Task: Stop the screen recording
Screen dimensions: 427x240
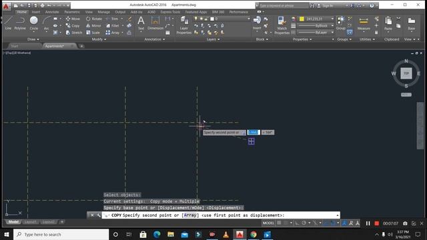Action: click(376, 223)
